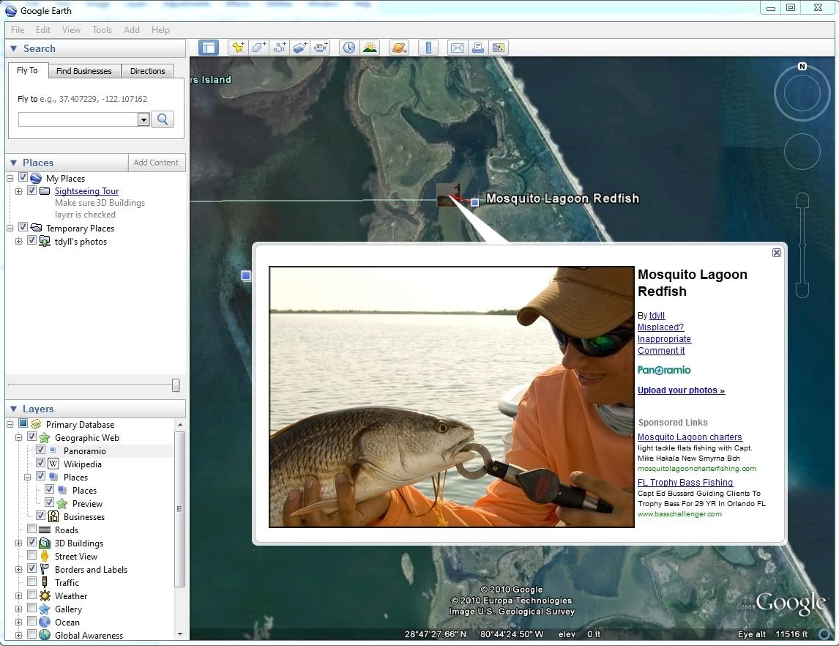Click the Wikipedia W layer icon
The width and height of the screenshot is (839, 646).
[53, 464]
